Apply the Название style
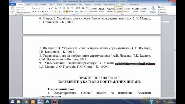185x104 pixels. point(110,10)
